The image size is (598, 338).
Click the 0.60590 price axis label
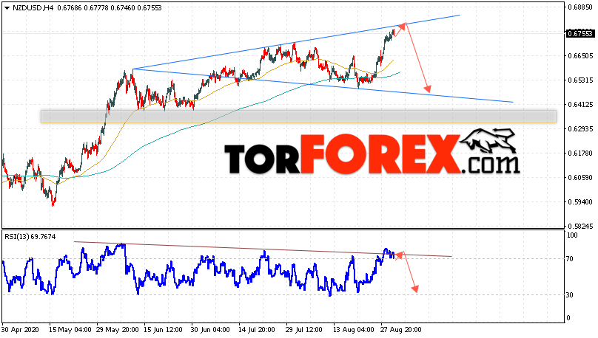tap(580, 178)
